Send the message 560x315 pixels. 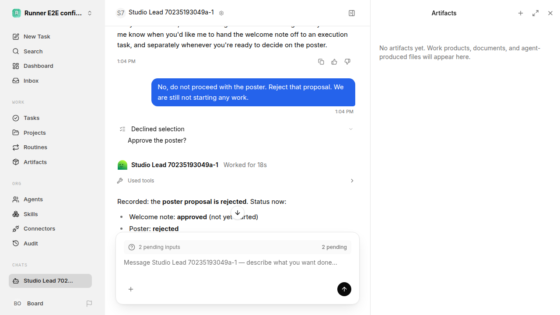click(x=344, y=289)
